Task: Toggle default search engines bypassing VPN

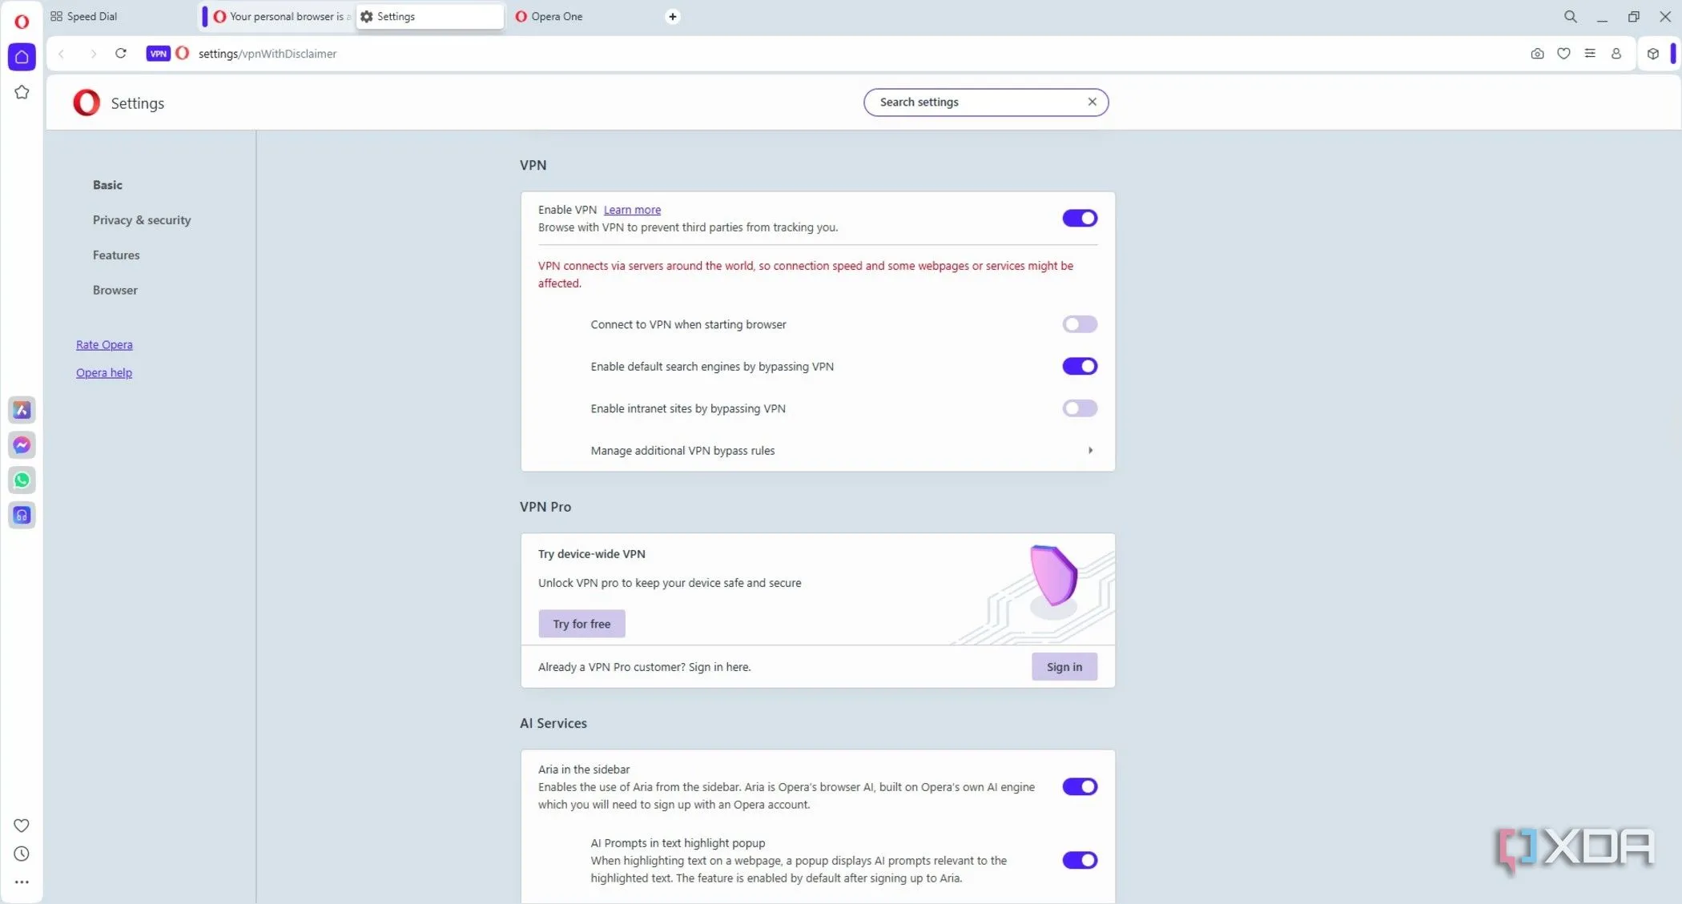Action: [x=1080, y=366]
